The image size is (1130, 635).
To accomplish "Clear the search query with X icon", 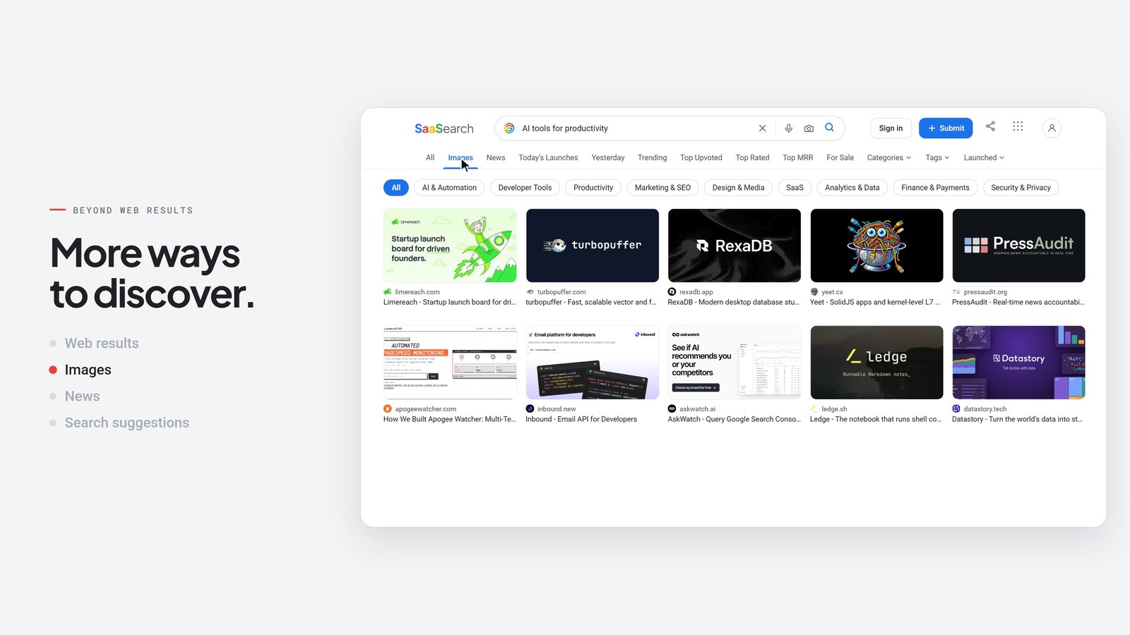I will click(762, 128).
